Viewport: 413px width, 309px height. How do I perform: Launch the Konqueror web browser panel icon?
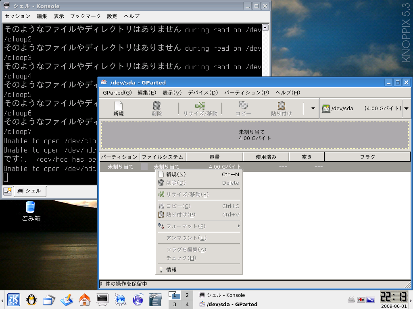[x=120, y=300]
